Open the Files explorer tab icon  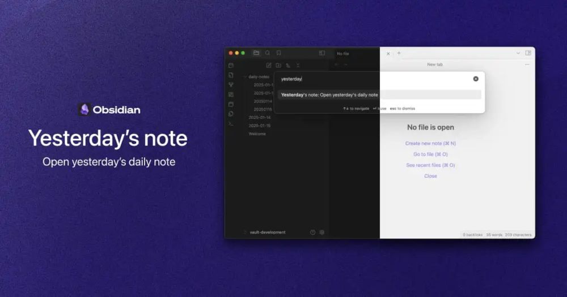point(256,53)
